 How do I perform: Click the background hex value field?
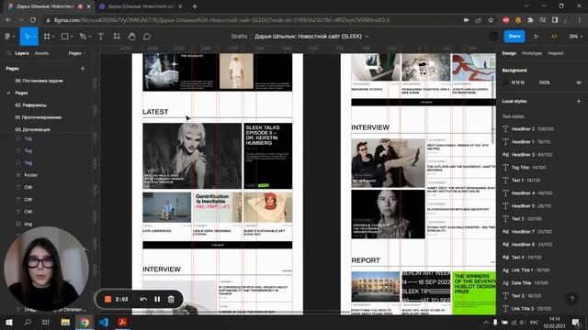[x=518, y=82]
